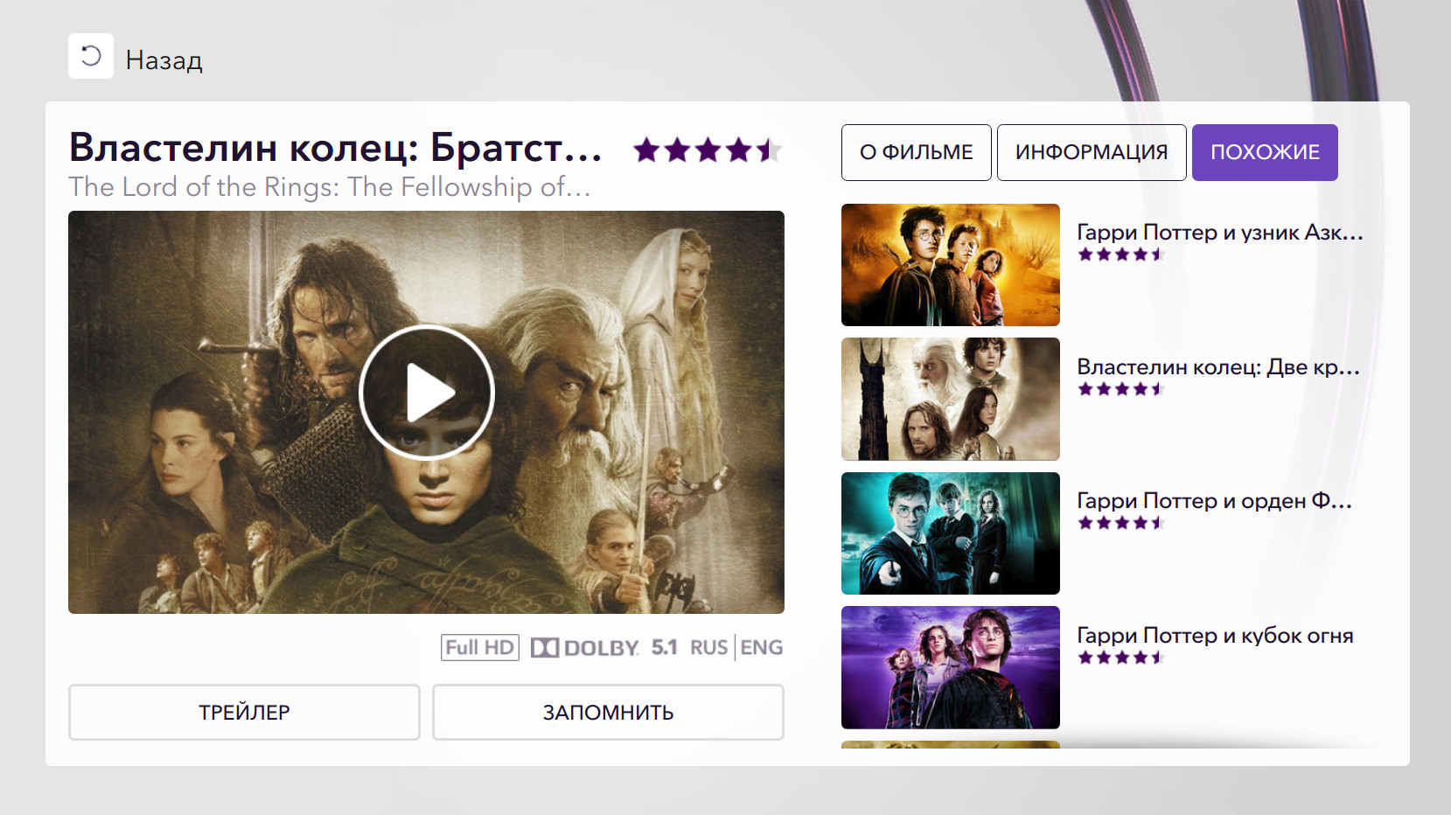Open Властелин колец: Две крепости thumbnail

pyautogui.click(x=951, y=399)
